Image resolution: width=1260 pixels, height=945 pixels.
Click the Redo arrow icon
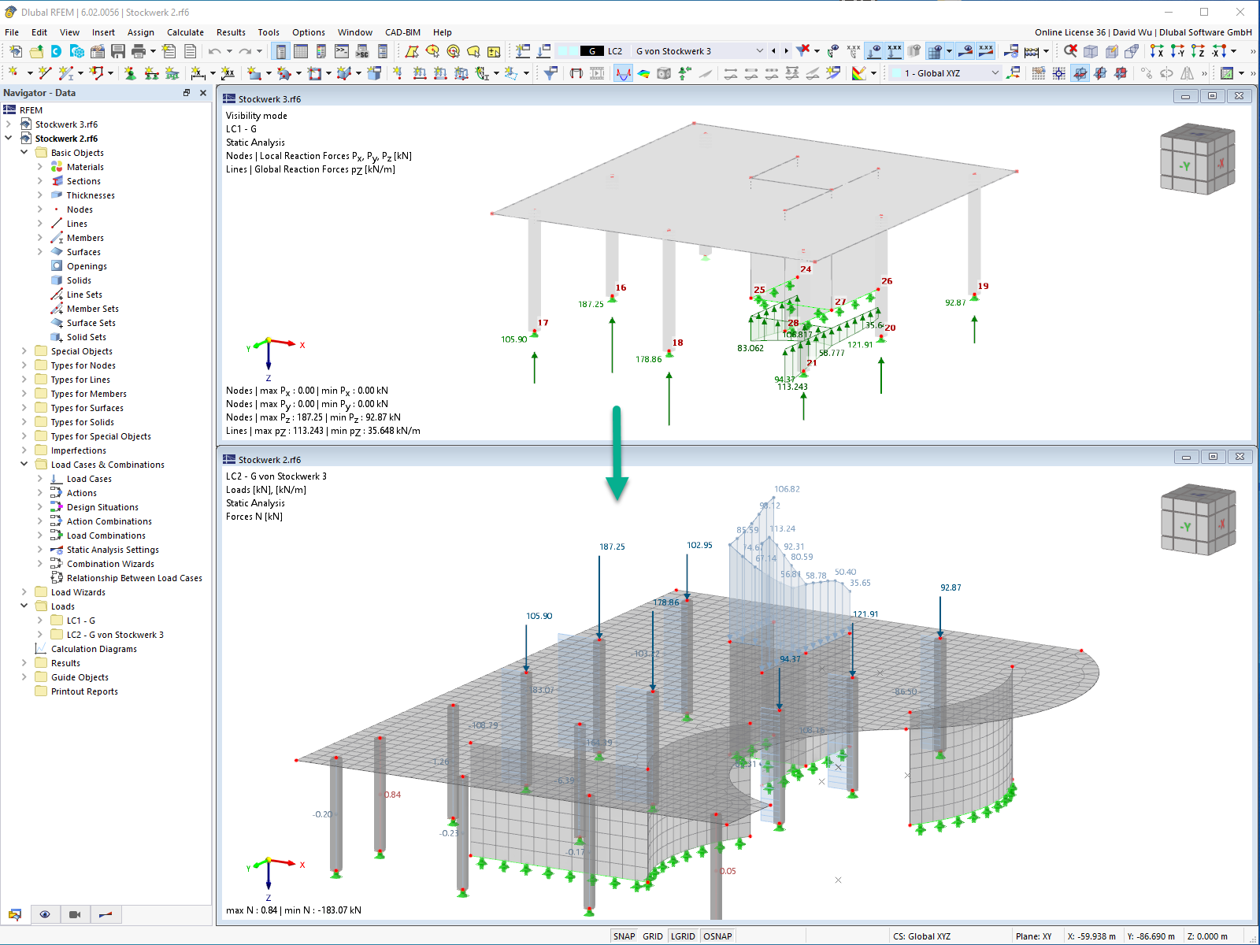(245, 51)
